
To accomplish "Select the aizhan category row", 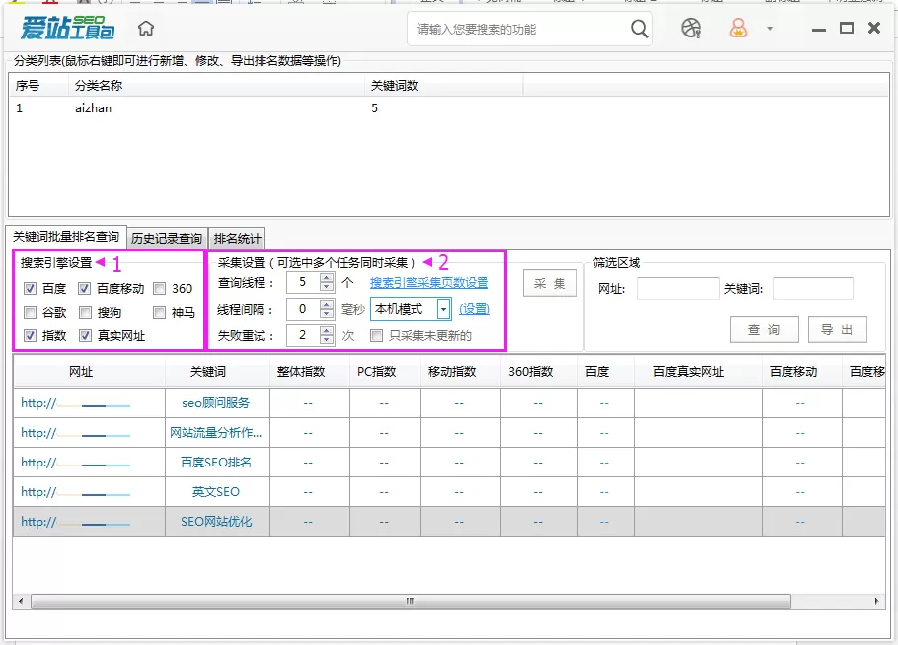I will [448, 108].
